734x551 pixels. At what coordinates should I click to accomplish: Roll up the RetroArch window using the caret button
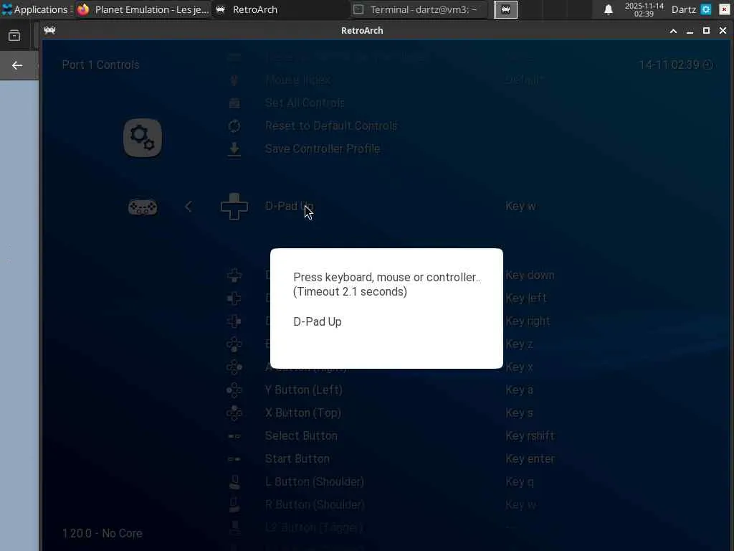tap(673, 31)
